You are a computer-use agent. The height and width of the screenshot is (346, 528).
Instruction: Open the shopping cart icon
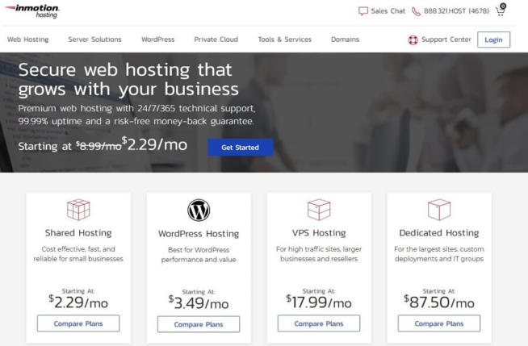point(501,10)
